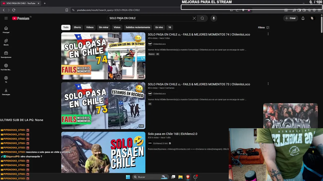
Task: Open video title MEJORES MOMENTOS 74
Action: (x=199, y=34)
